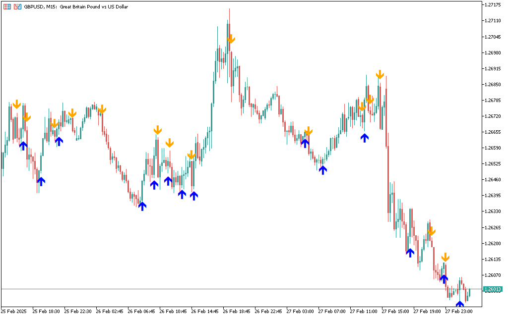Click the first orange arrow at far left
The width and height of the screenshot is (508, 317).
pos(16,104)
